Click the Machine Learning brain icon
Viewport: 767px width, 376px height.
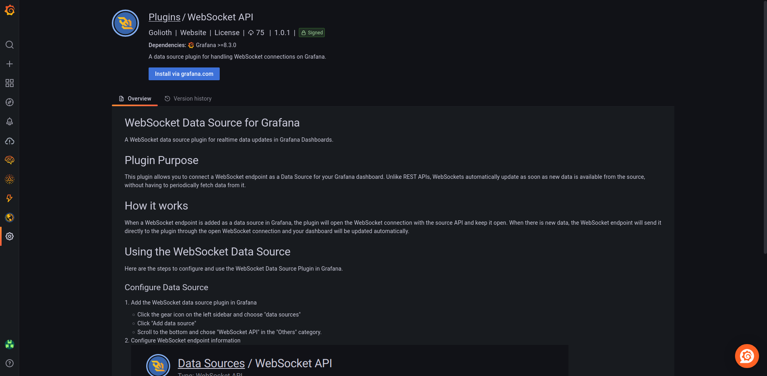coord(10,160)
